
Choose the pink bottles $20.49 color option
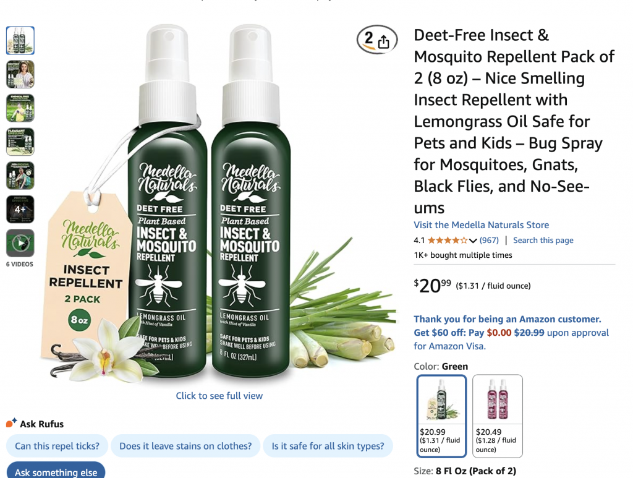[498, 416]
